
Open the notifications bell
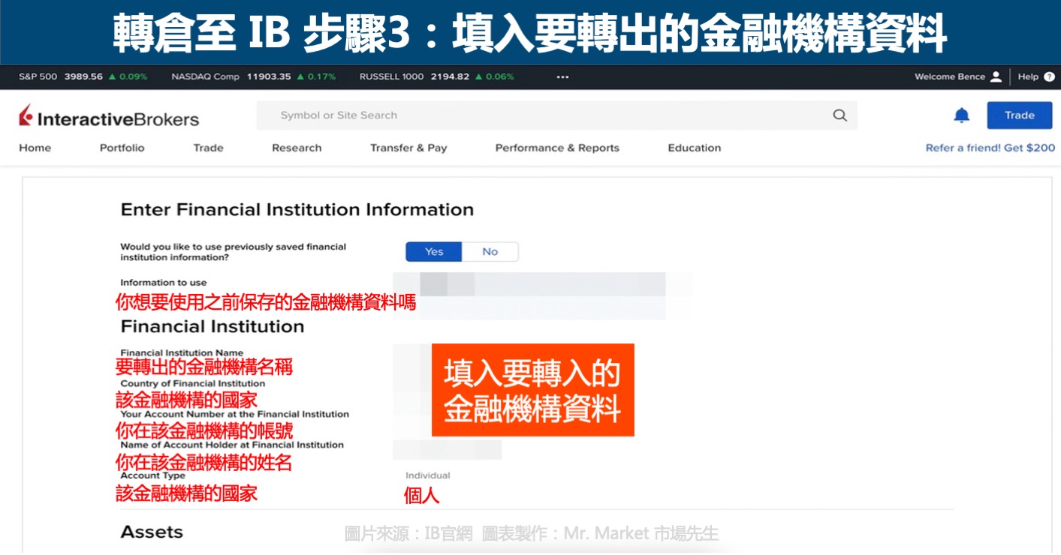[961, 115]
